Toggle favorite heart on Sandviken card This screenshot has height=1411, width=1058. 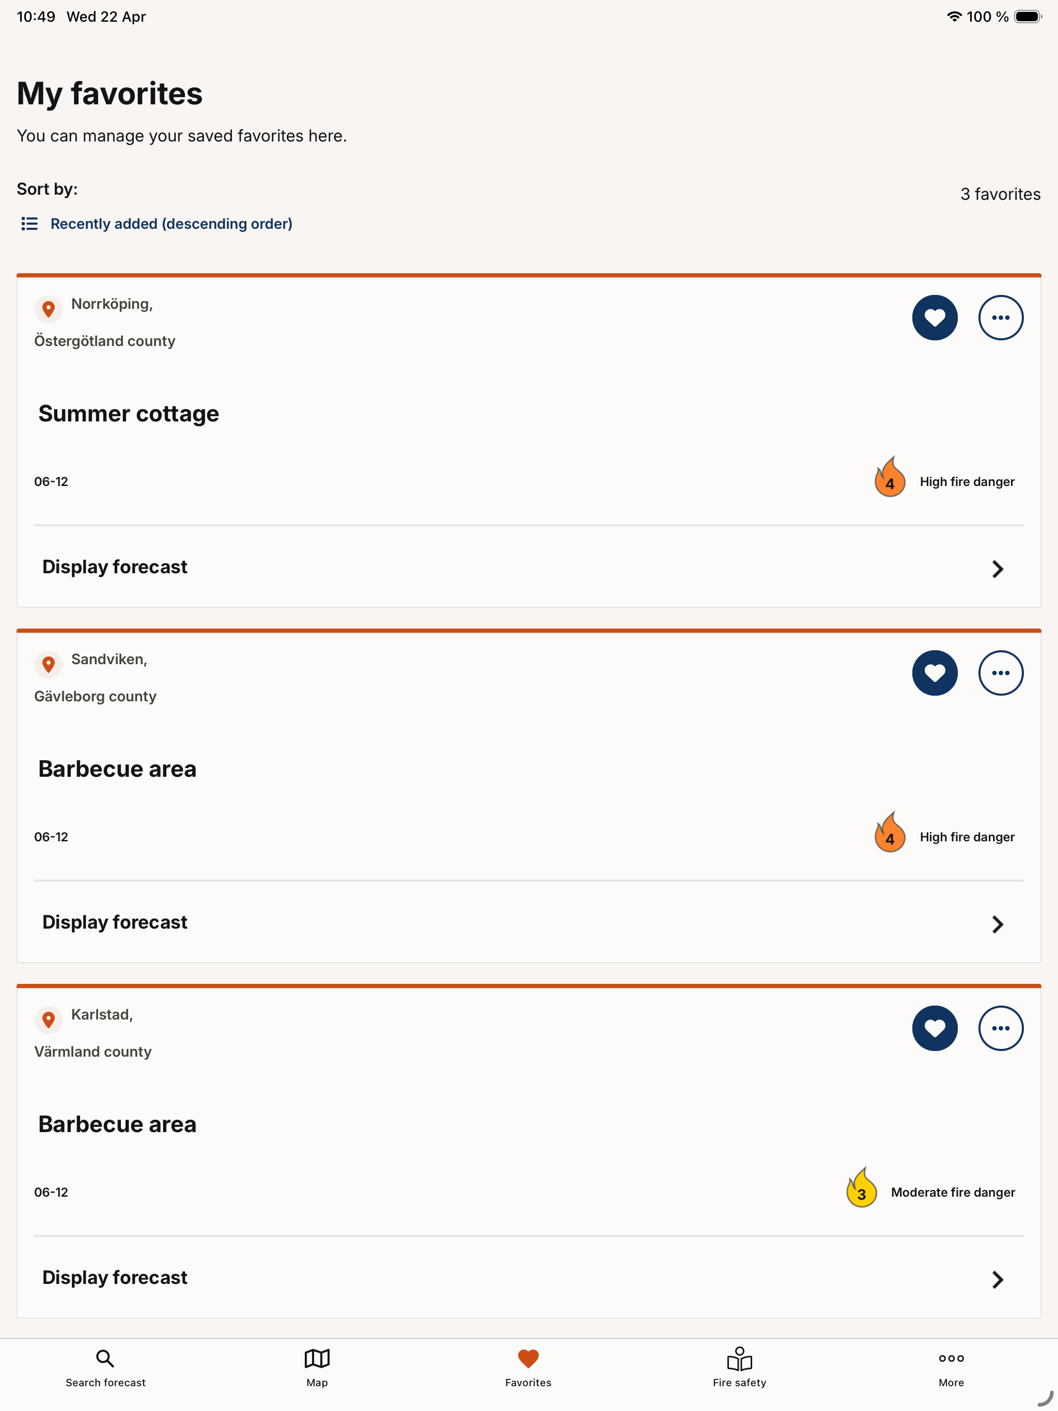[935, 673]
